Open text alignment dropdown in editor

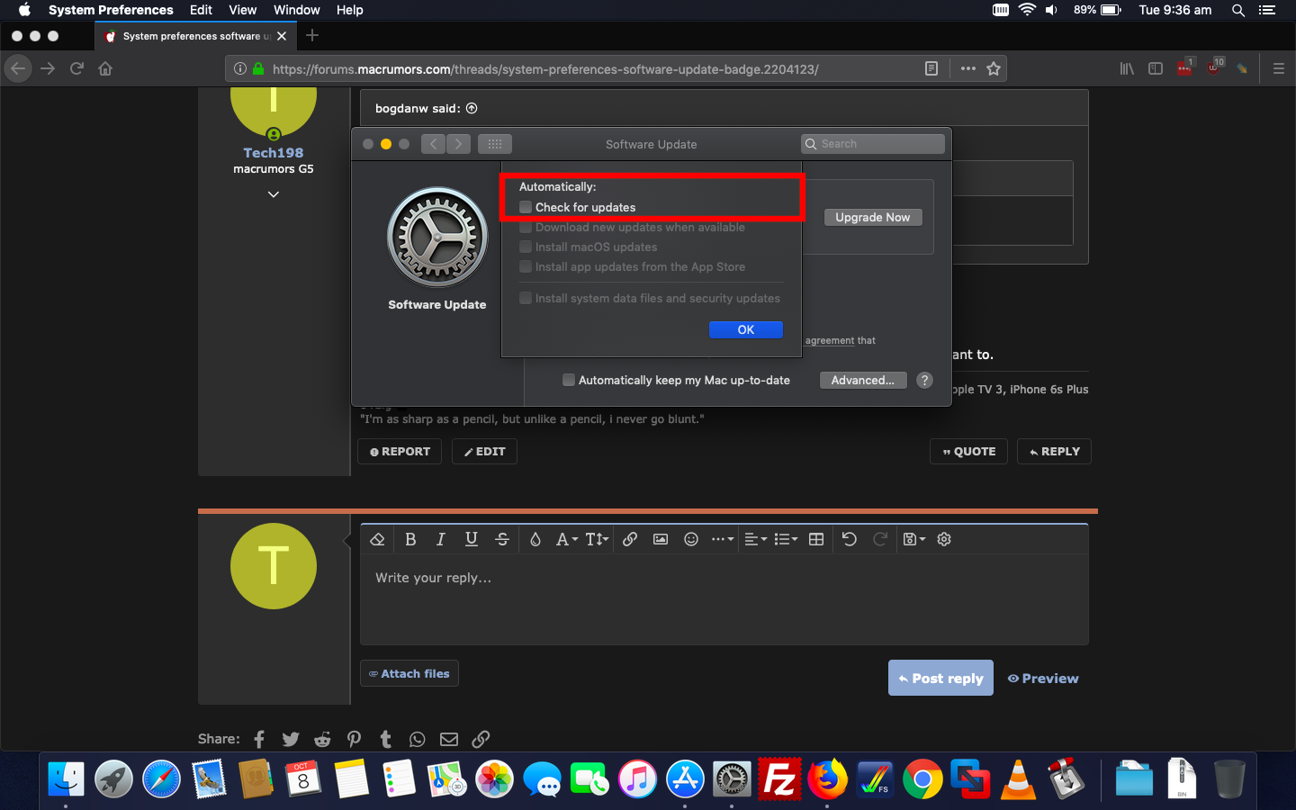(756, 539)
